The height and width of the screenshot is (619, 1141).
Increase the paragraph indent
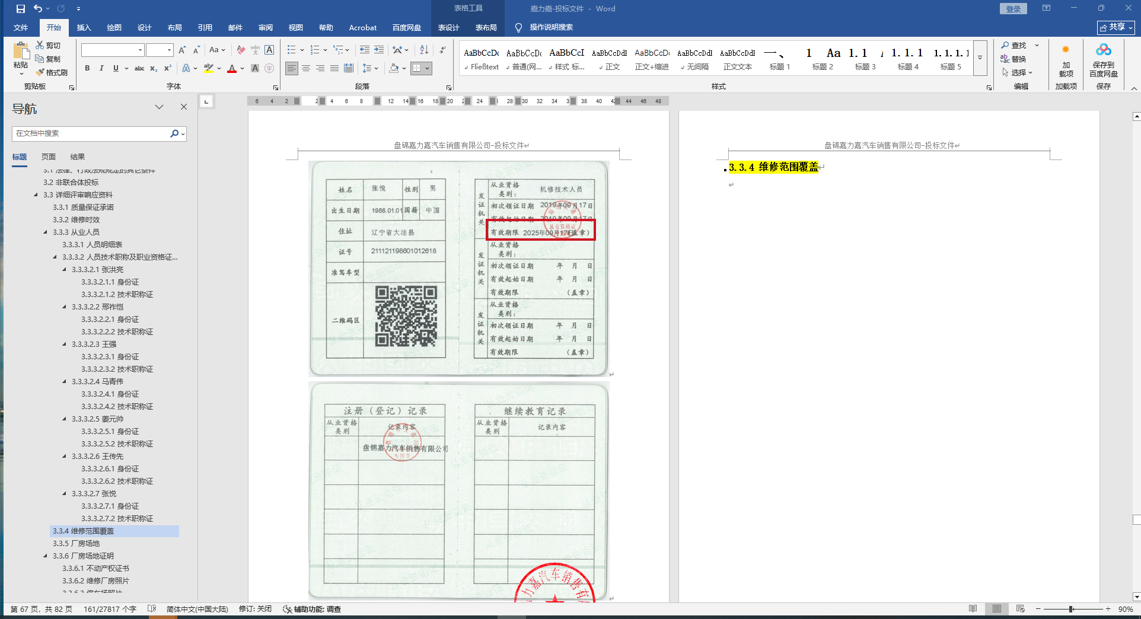point(379,50)
